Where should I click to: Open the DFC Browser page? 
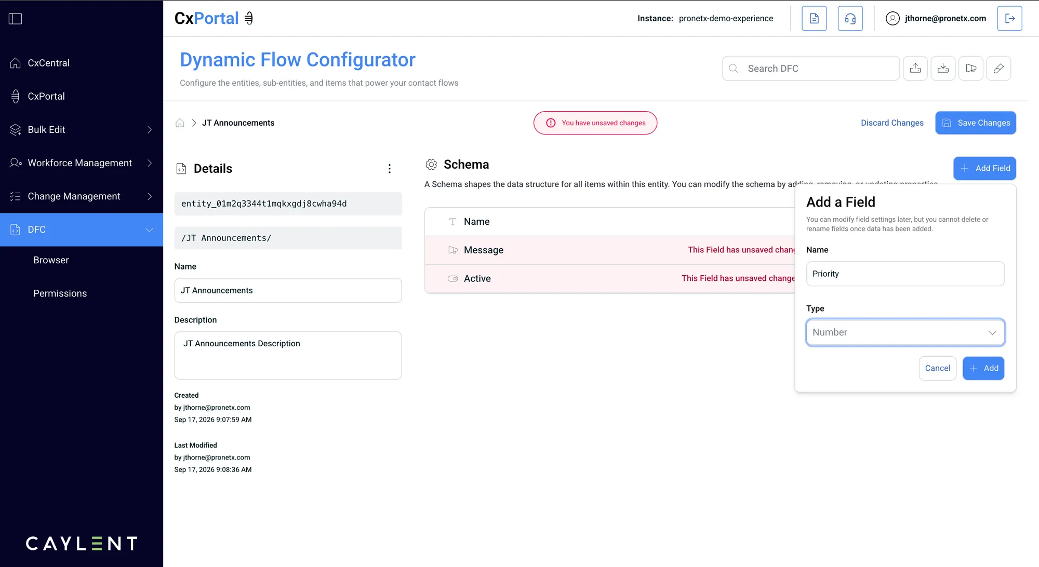[51, 260]
